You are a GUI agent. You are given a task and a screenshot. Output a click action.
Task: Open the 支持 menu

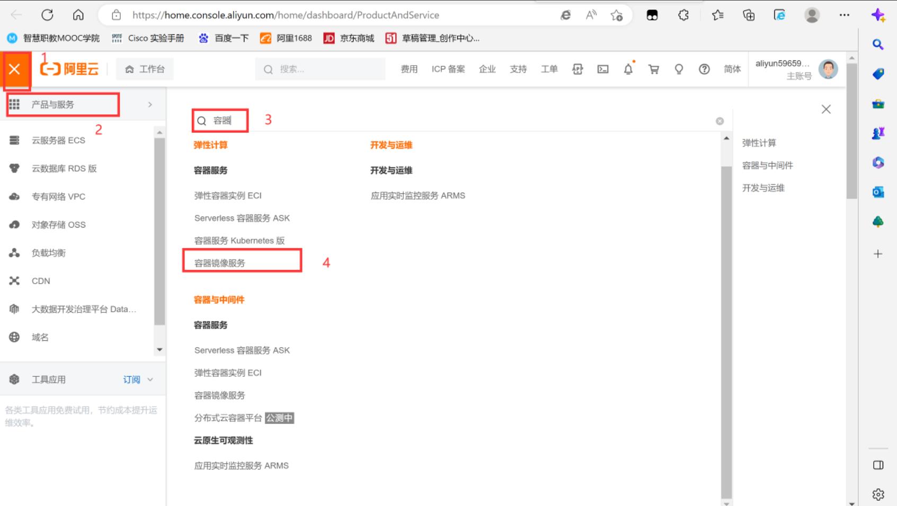(518, 69)
